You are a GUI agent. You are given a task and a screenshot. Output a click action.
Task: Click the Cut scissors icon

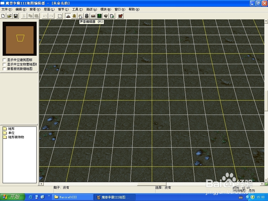coord(24,16)
